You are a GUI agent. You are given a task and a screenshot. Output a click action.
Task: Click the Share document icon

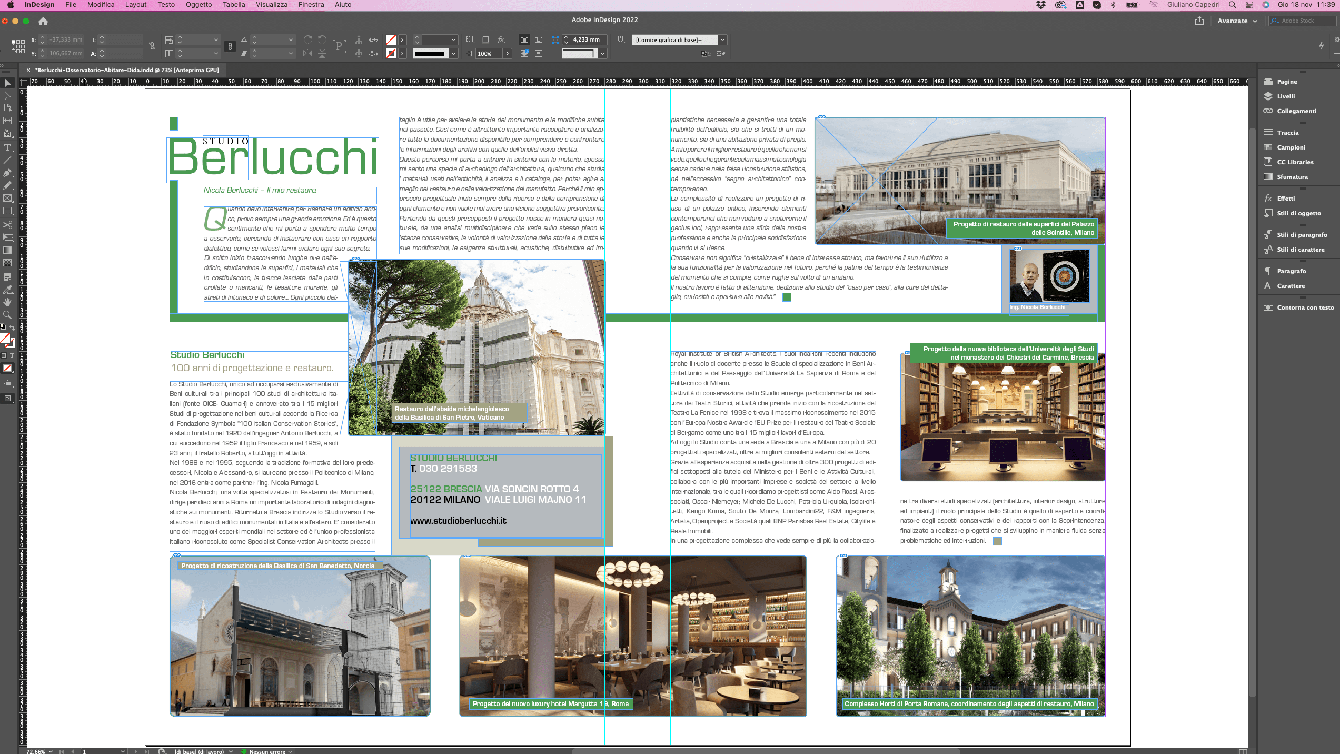1199,21
